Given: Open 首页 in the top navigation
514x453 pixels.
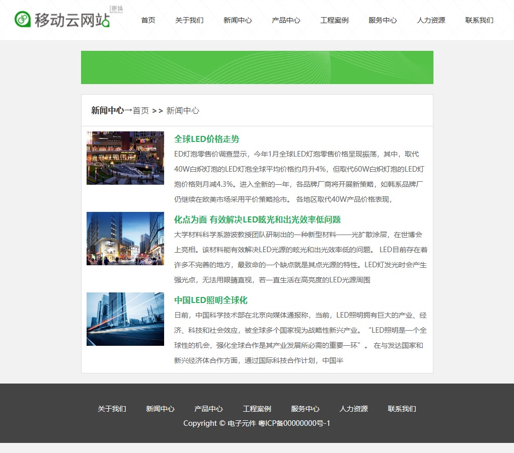Looking at the screenshot, I should 148,20.
